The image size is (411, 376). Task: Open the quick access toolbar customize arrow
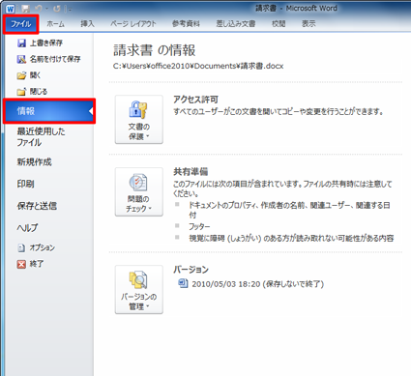(x=69, y=9)
